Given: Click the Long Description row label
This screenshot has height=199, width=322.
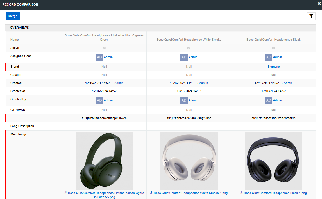Looking at the screenshot, I should [x=22, y=126].
